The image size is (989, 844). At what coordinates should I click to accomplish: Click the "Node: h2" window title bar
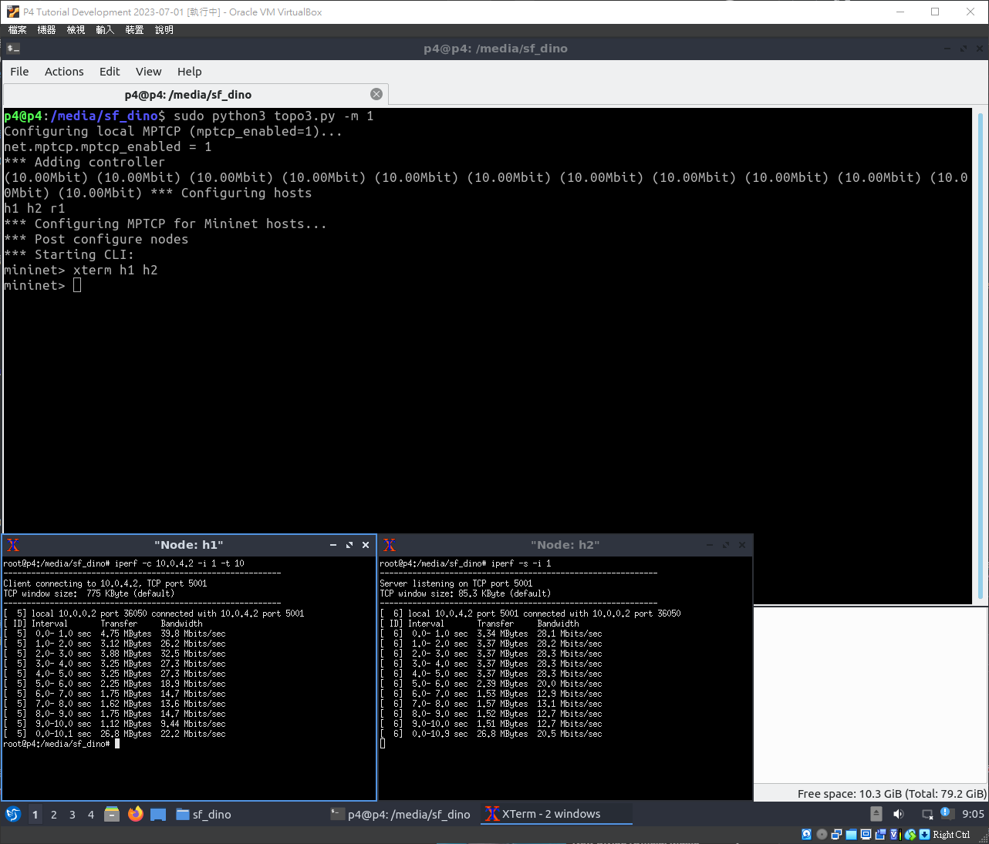[565, 545]
